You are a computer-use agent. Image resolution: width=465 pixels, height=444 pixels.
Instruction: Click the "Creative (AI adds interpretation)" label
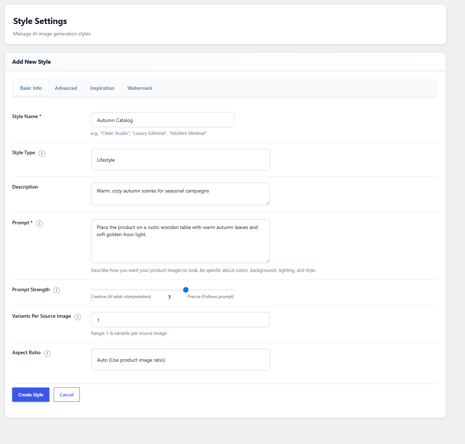click(x=121, y=297)
